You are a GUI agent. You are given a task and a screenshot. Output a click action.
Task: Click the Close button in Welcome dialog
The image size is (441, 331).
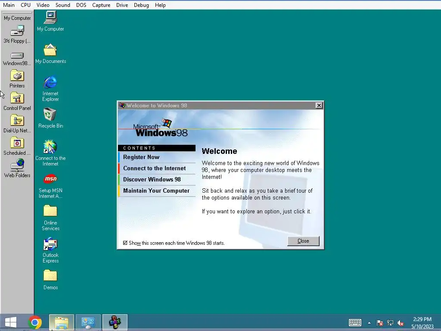(303, 241)
